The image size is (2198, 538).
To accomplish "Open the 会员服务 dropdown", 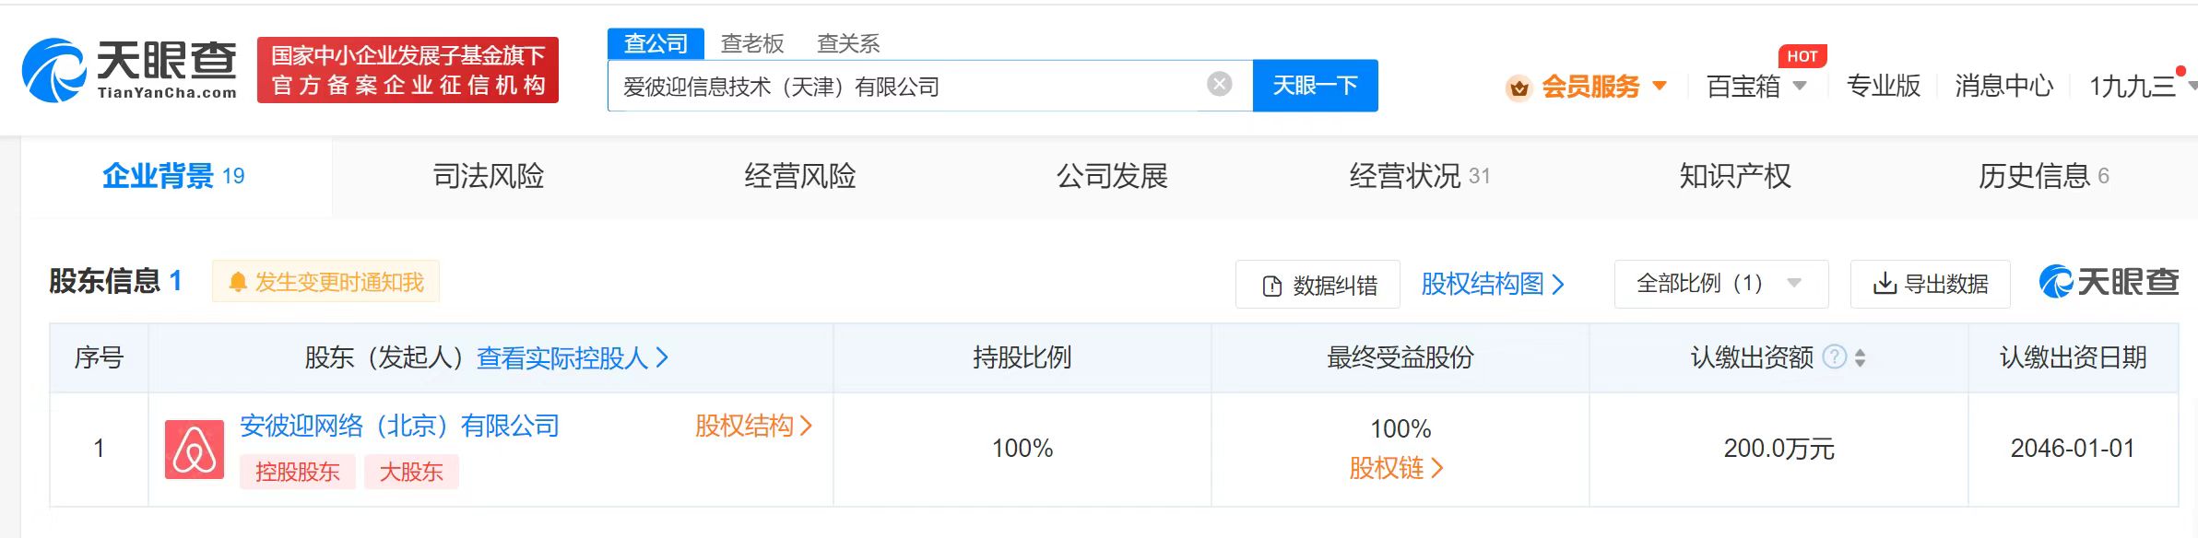I will click(x=1660, y=86).
